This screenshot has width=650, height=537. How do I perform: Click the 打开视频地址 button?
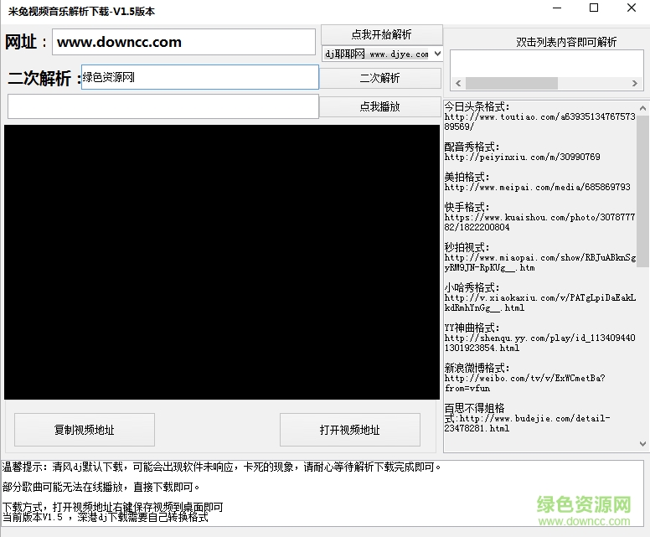click(x=350, y=430)
